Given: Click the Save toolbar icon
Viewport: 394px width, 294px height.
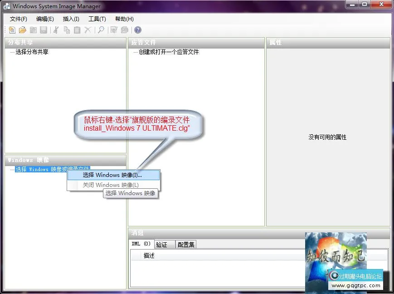Looking at the screenshot, I should coord(43,30).
